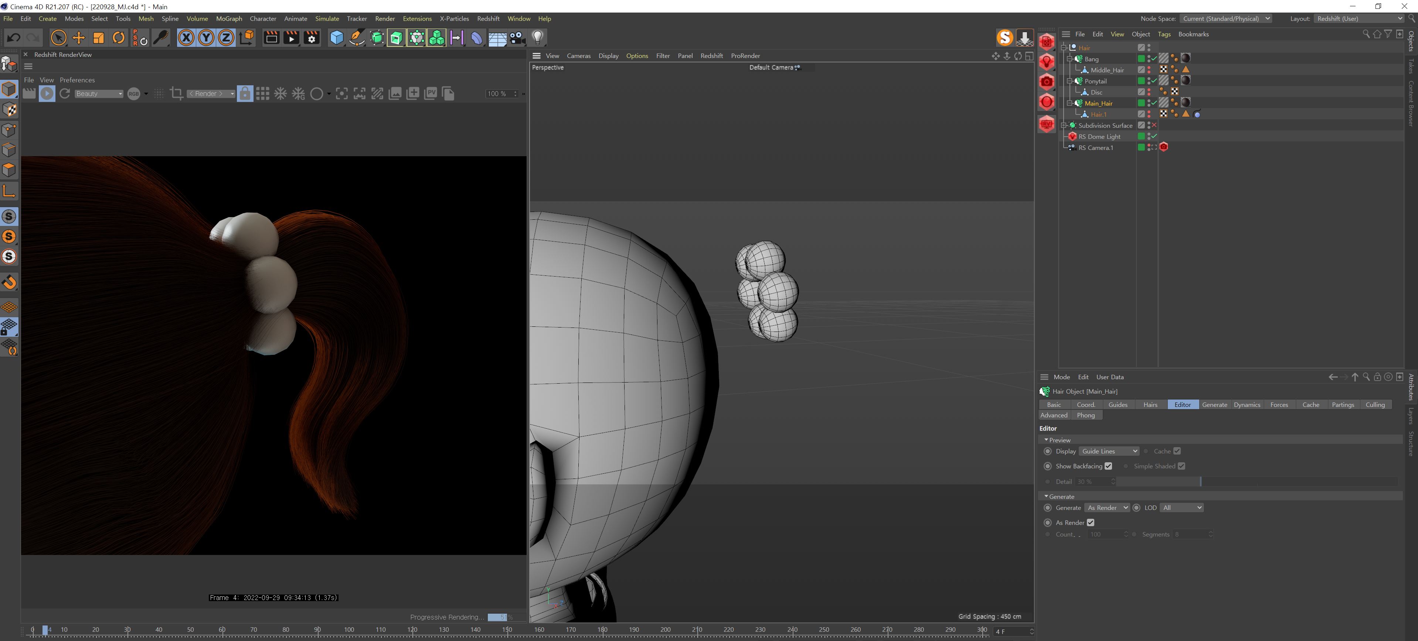
Task: Collapse the Ponytail hair object
Action: (x=1070, y=81)
